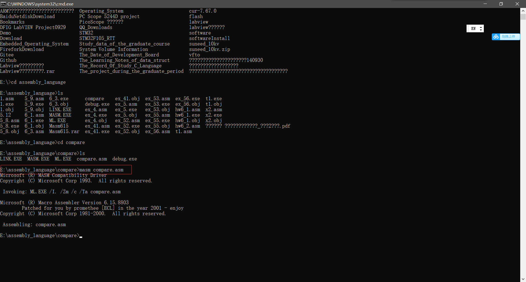
Task: Click the cmd.exe icon in the title bar
Action: pos(3,4)
